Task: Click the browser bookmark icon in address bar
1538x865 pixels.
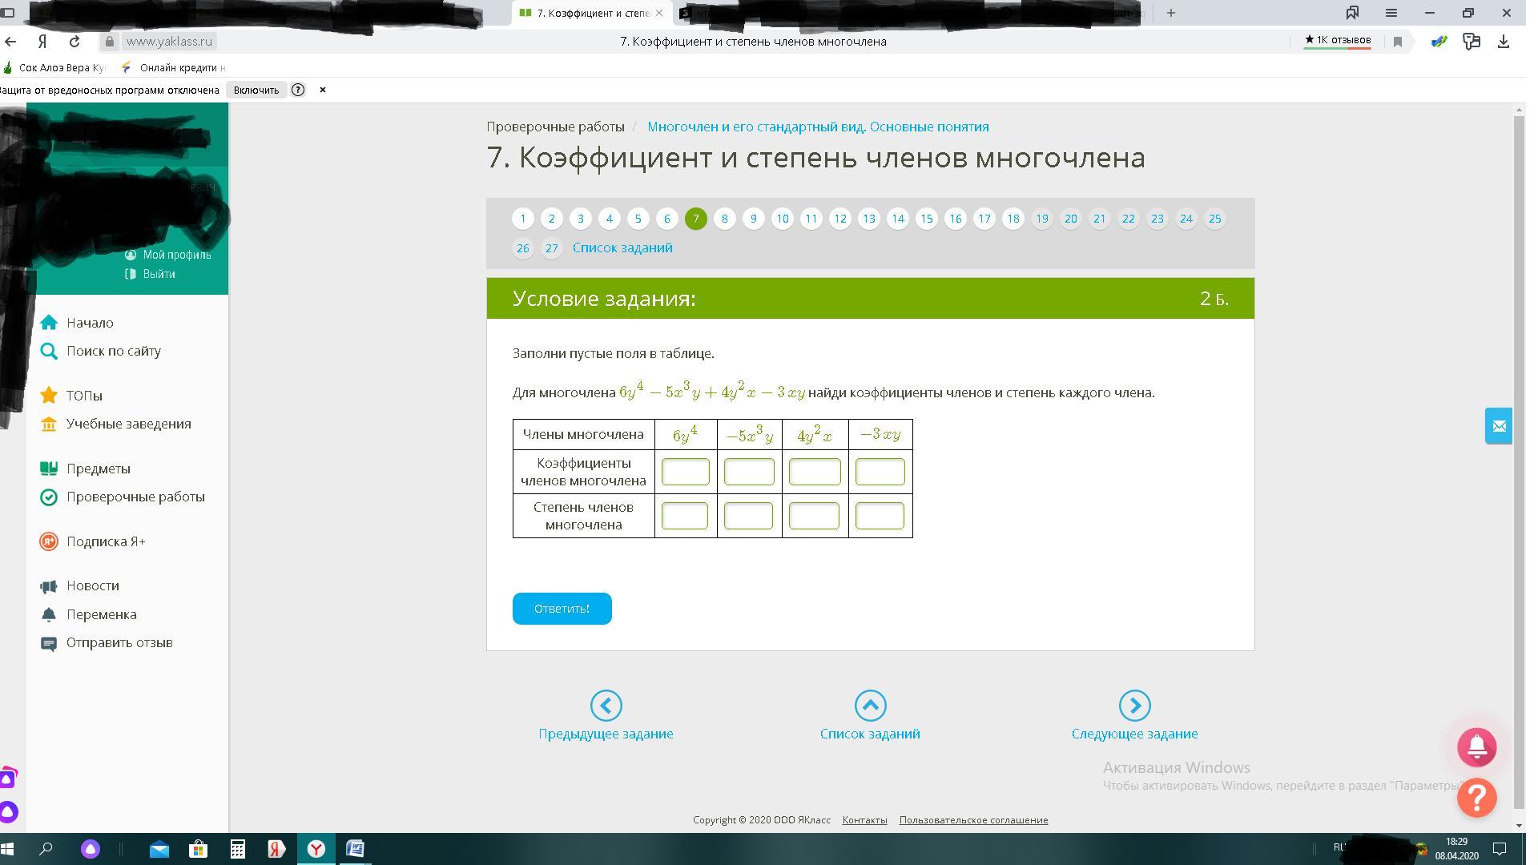Action: tap(1398, 42)
